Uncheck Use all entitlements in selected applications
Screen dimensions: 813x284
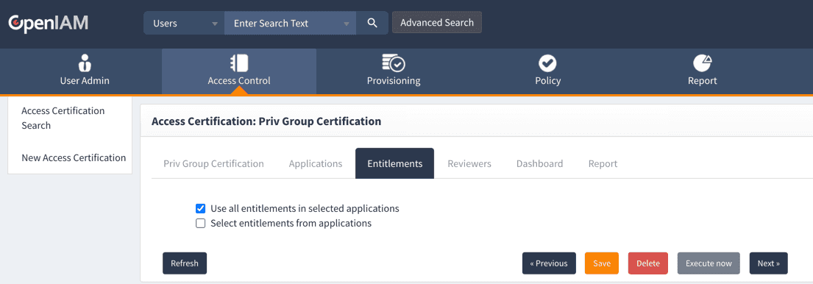tap(201, 209)
